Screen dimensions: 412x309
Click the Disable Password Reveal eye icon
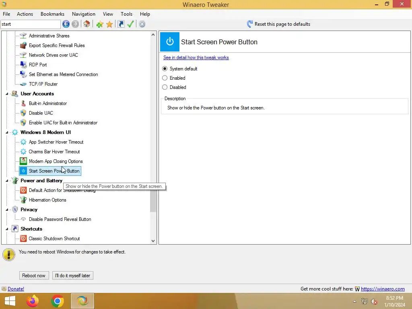pyautogui.click(x=23, y=219)
